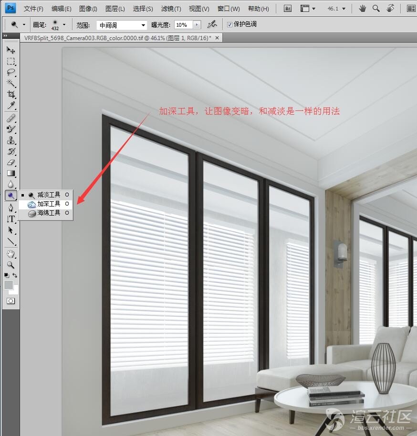This screenshot has height=436, width=417.
Task: Swap foreground and background colors
Action: pyautogui.click(x=15, y=275)
